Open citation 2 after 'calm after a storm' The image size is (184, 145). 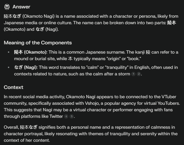pyautogui.click(x=139, y=74)
